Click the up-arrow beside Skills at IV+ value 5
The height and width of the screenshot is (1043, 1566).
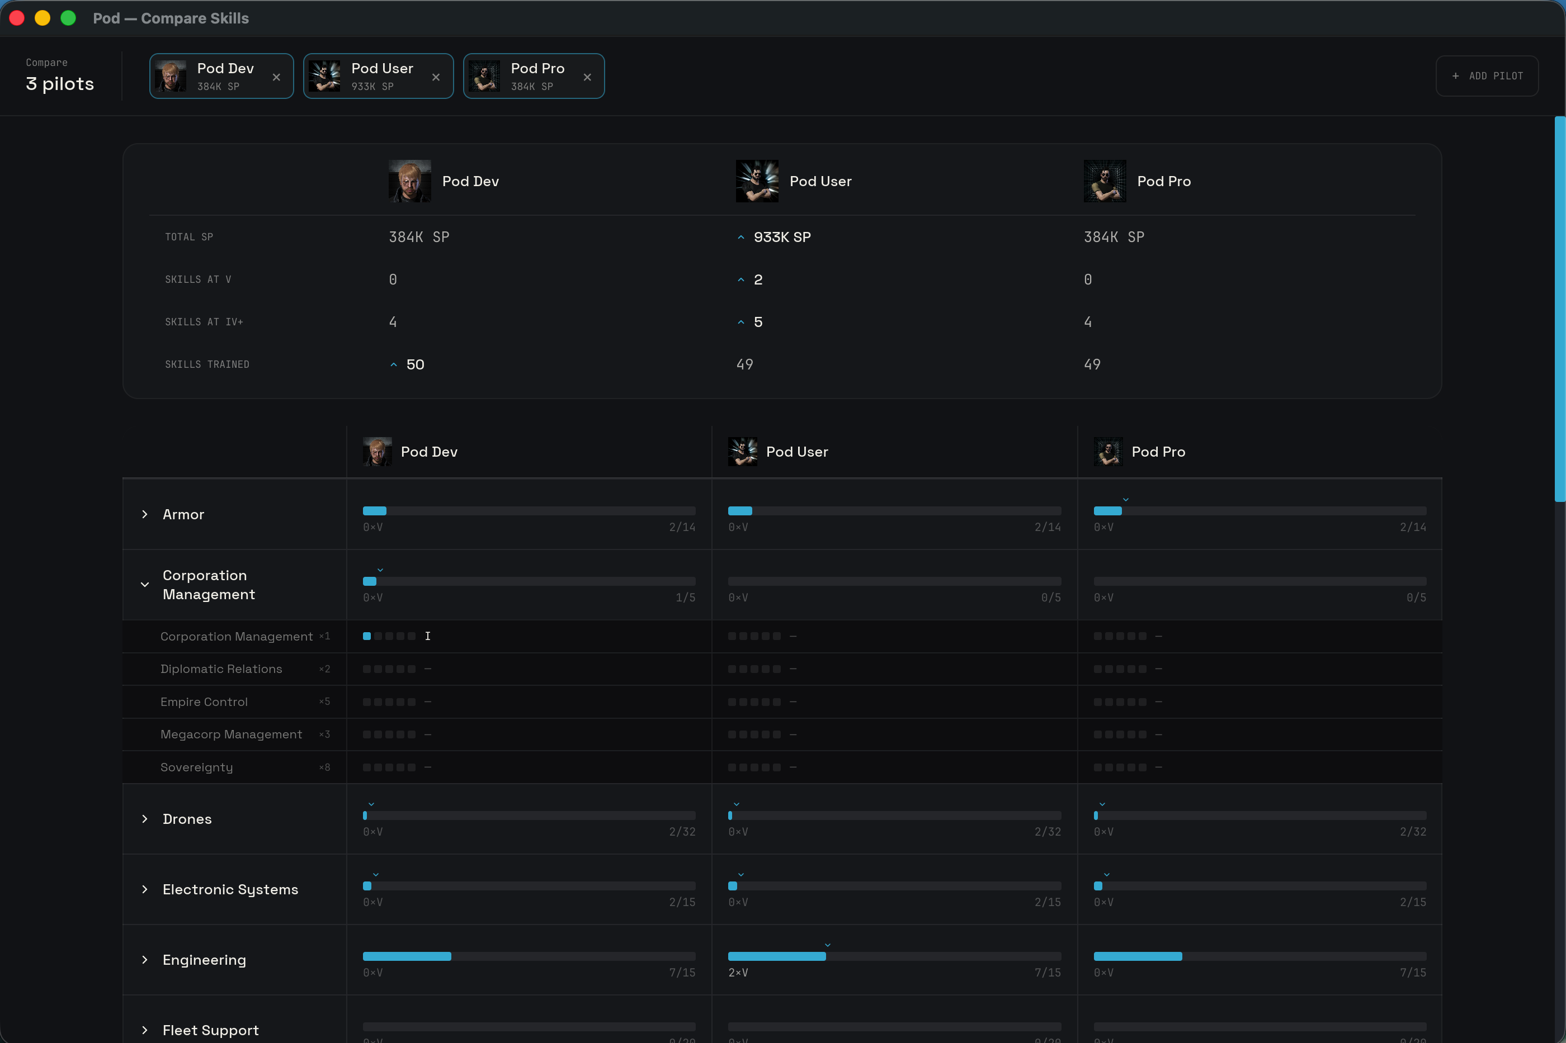point(740,323)
